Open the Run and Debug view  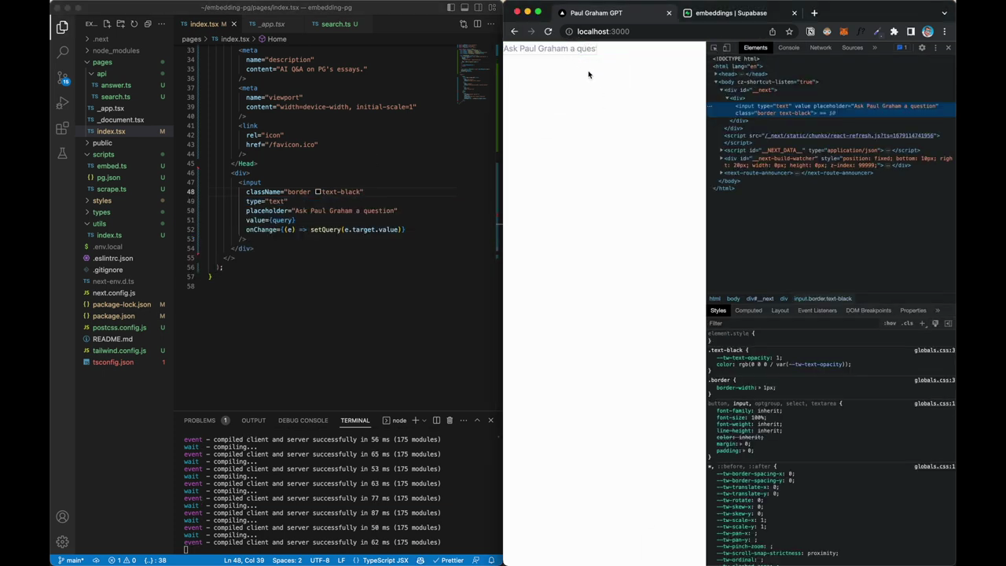(62, 103)
